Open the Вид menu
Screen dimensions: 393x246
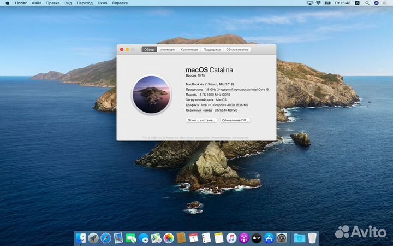click(x=68, y=3)
